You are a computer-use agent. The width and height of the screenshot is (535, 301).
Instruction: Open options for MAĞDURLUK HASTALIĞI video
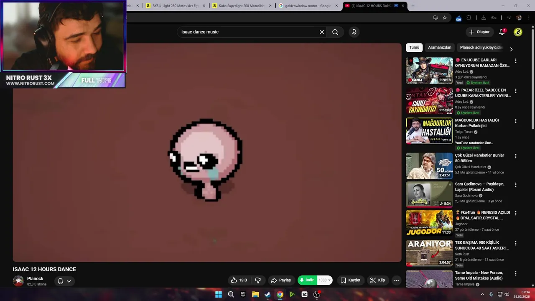coord(515,121)
